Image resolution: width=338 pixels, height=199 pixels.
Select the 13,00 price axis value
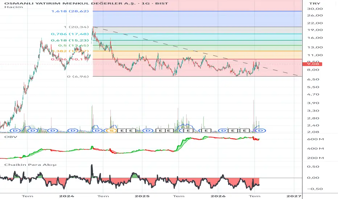[x=315, y=47]
